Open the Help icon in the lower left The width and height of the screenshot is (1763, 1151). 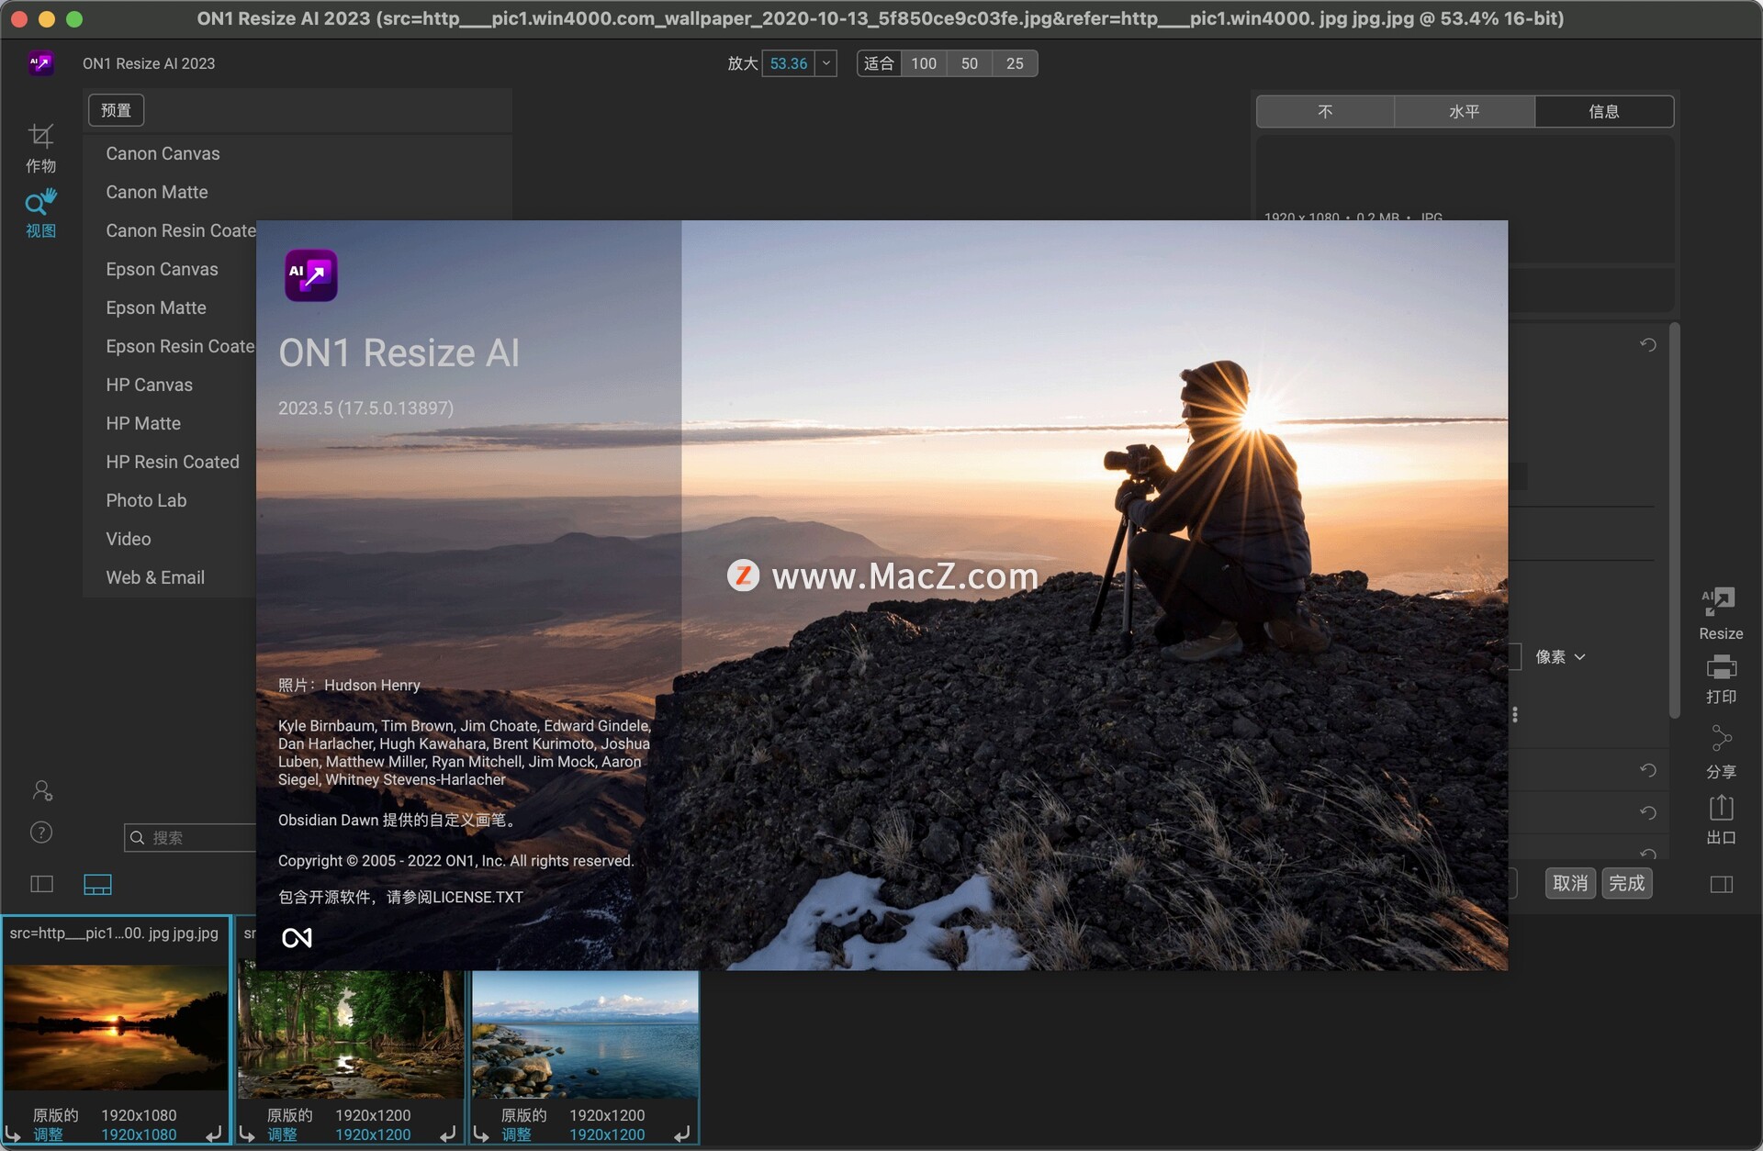[x=41, y=832]
